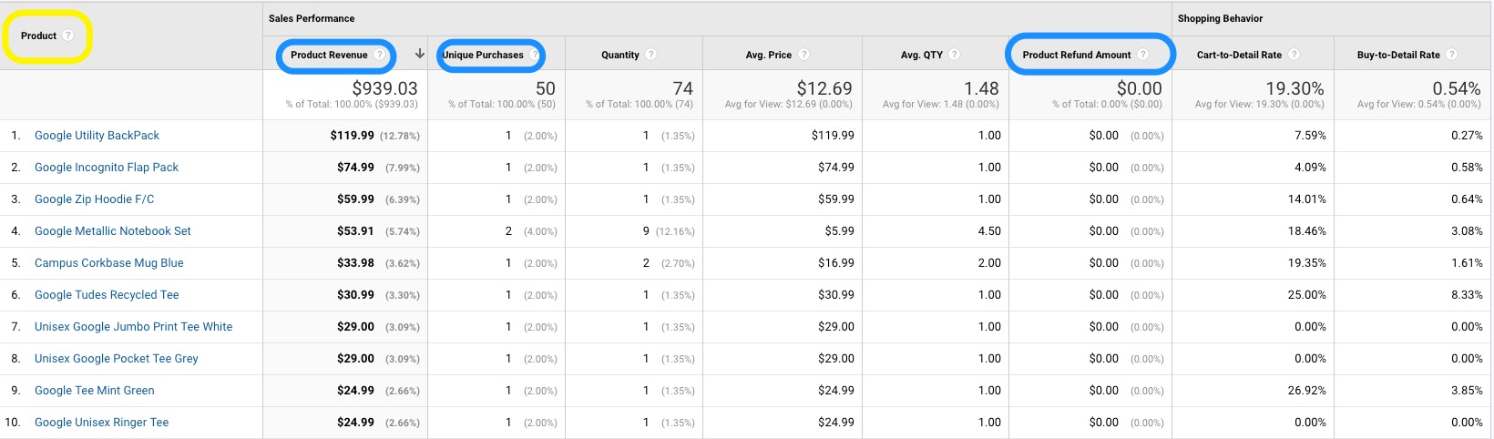Click Cart-to-Detail Rate help icon
This screenshot has height=439, width=1494.
point(1294,55)
